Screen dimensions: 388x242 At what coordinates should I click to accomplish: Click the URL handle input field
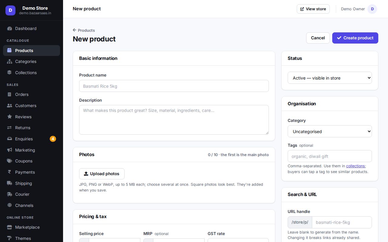342,222
